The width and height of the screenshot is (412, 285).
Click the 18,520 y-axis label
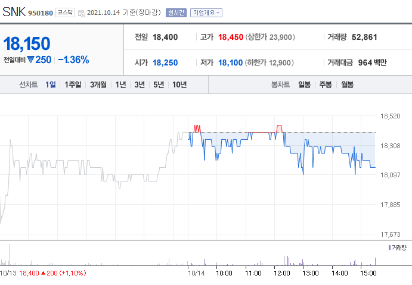click(390, 116)
